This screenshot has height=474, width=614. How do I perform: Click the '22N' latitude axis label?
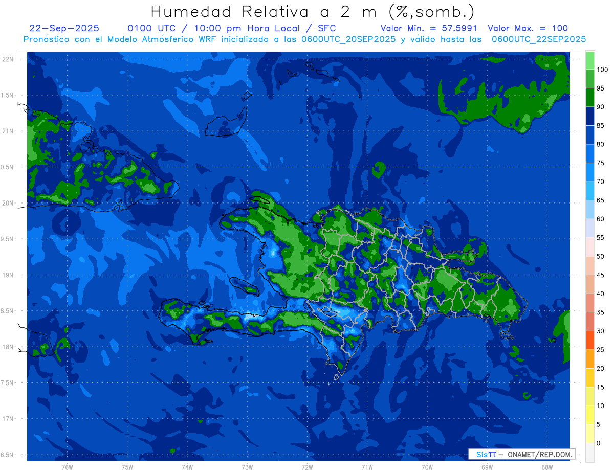click(8, 59)
